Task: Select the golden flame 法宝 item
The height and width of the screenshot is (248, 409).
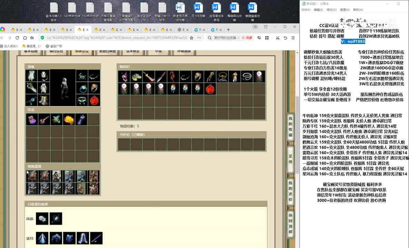Action: [x=69, y=120]
